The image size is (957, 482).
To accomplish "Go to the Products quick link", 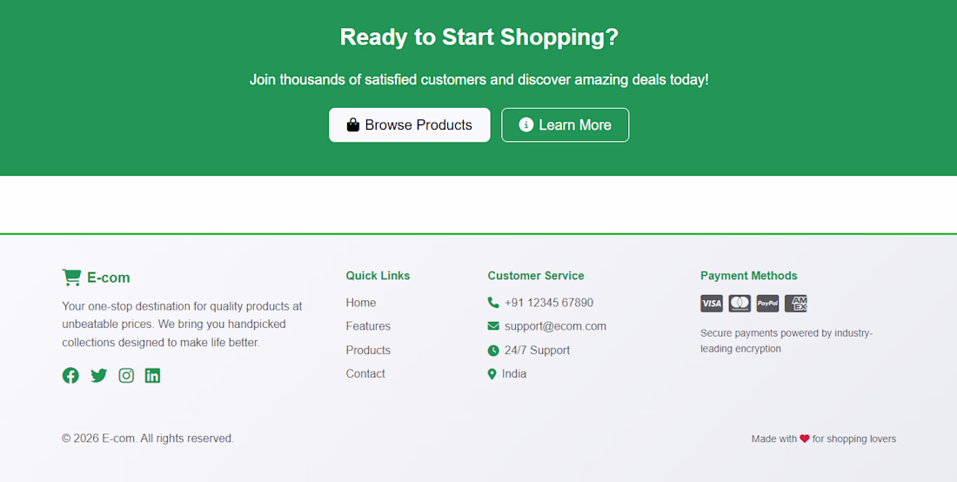I will click(x=368, y=351).
